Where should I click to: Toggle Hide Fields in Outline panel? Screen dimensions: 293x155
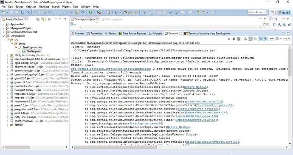point(284,25)
